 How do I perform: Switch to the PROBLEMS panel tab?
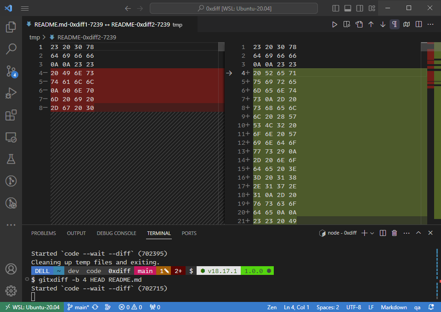pos(44,233)
